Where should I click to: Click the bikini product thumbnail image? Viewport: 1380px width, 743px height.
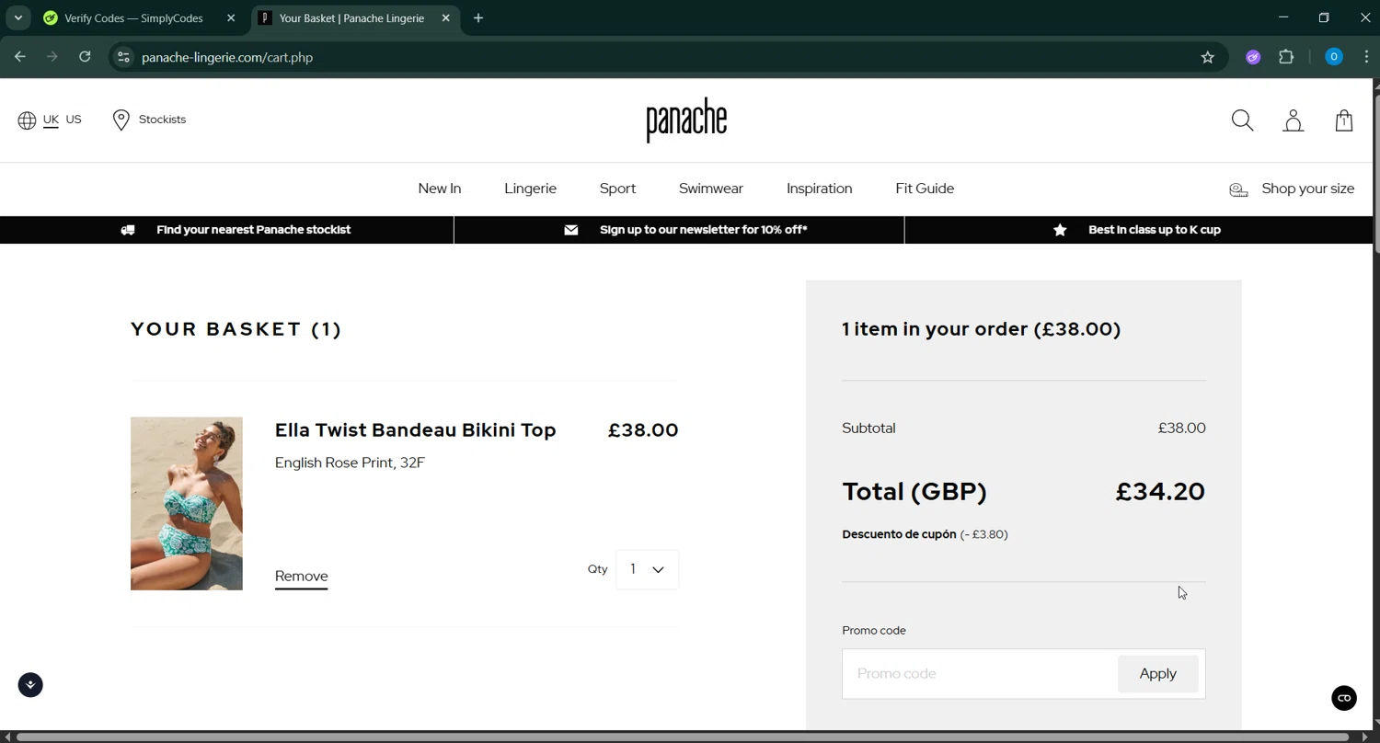(x=187, y=504)
